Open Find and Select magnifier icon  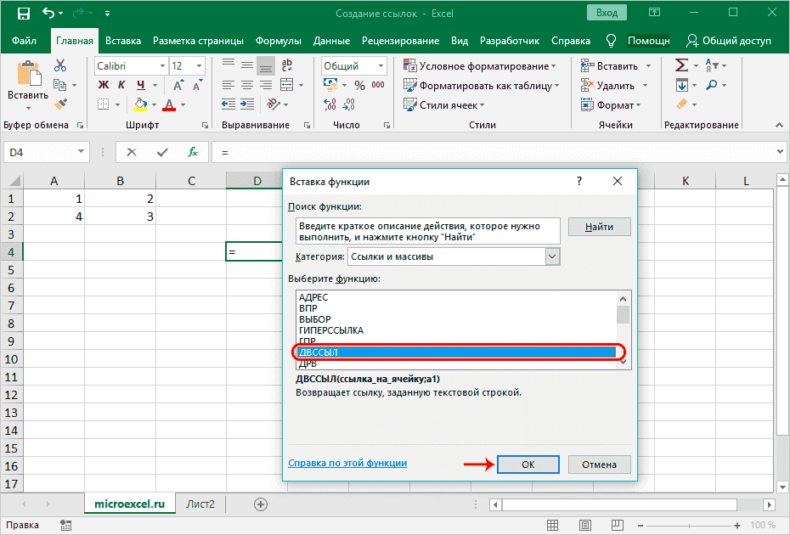710,85
